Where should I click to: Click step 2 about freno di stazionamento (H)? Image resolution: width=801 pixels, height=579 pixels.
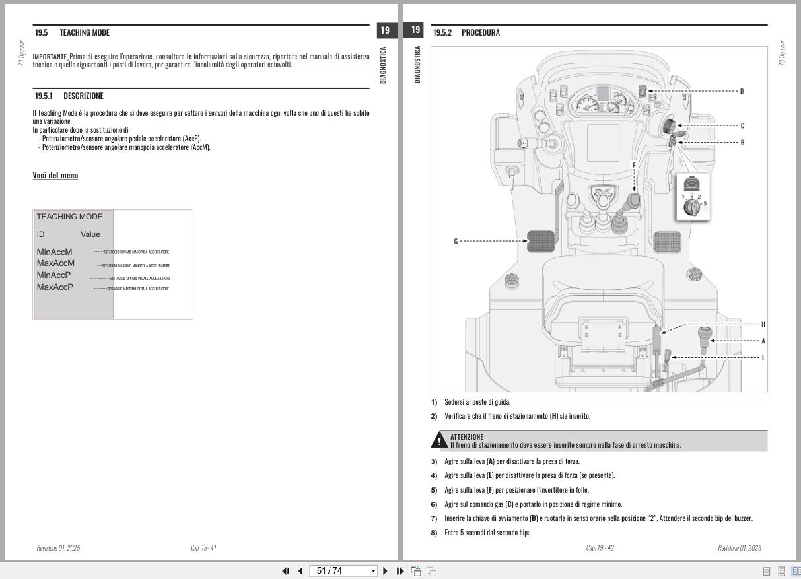[510, 416]
